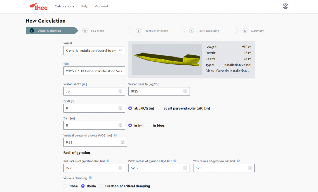Select trim in [deg] radio button
Image resolution: width=318 pixels, height=192 pixels.
(149, 125)
